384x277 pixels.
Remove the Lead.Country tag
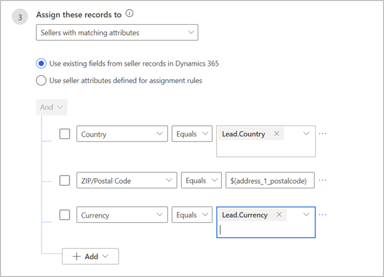[x=276, y=133]
